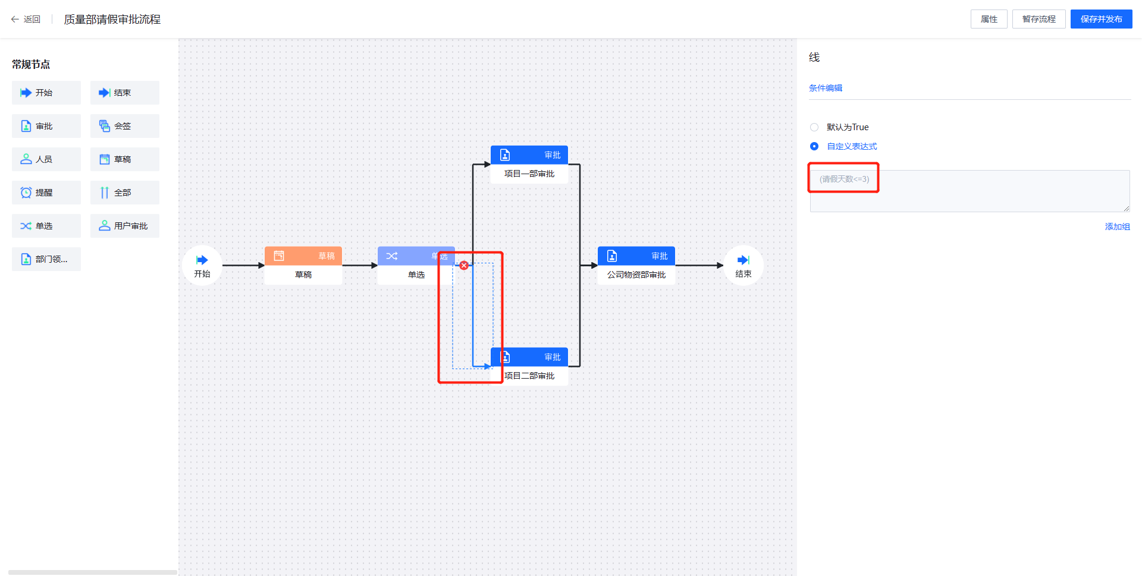Choose the 自定义表达式 radio option
This screenshot has height=576, width=1142.
[814, 146]
